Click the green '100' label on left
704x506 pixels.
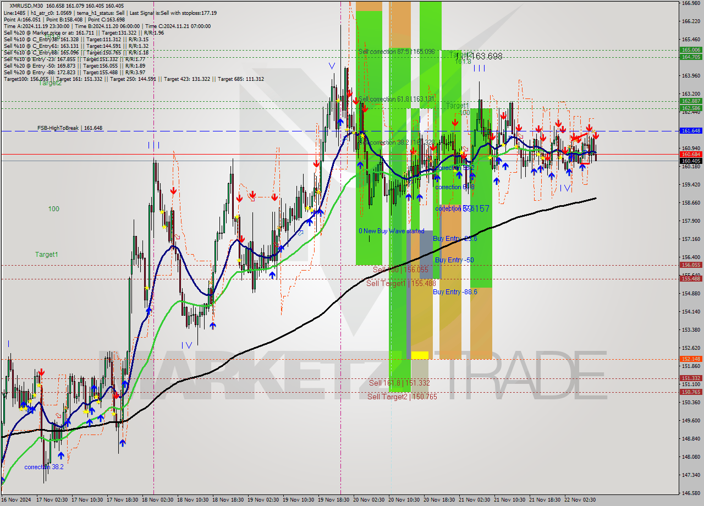point(53,209)
